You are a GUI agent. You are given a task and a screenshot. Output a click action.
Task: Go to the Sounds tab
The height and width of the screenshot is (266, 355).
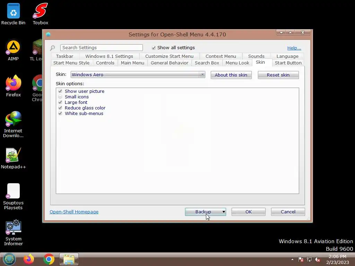coord(256,56)
